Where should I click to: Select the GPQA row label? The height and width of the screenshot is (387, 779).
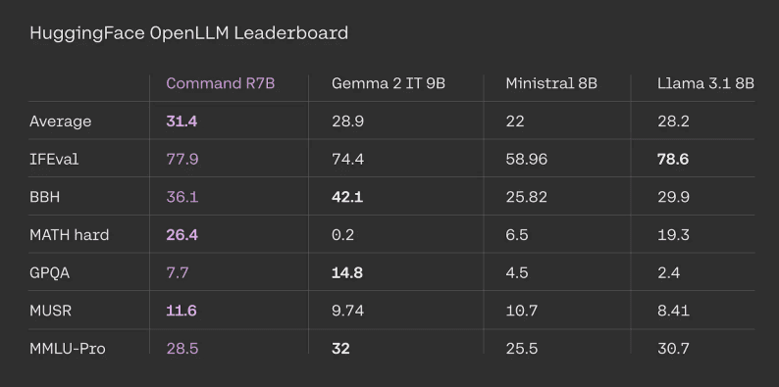pyautogui.click(x=50, y=273)
